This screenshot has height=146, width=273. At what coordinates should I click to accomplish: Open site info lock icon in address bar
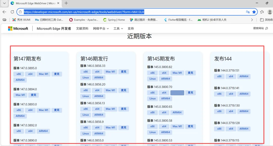(20, 12)
